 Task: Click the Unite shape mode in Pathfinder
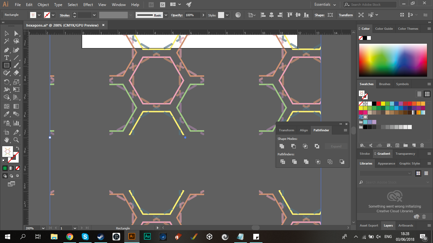(282, 146)
